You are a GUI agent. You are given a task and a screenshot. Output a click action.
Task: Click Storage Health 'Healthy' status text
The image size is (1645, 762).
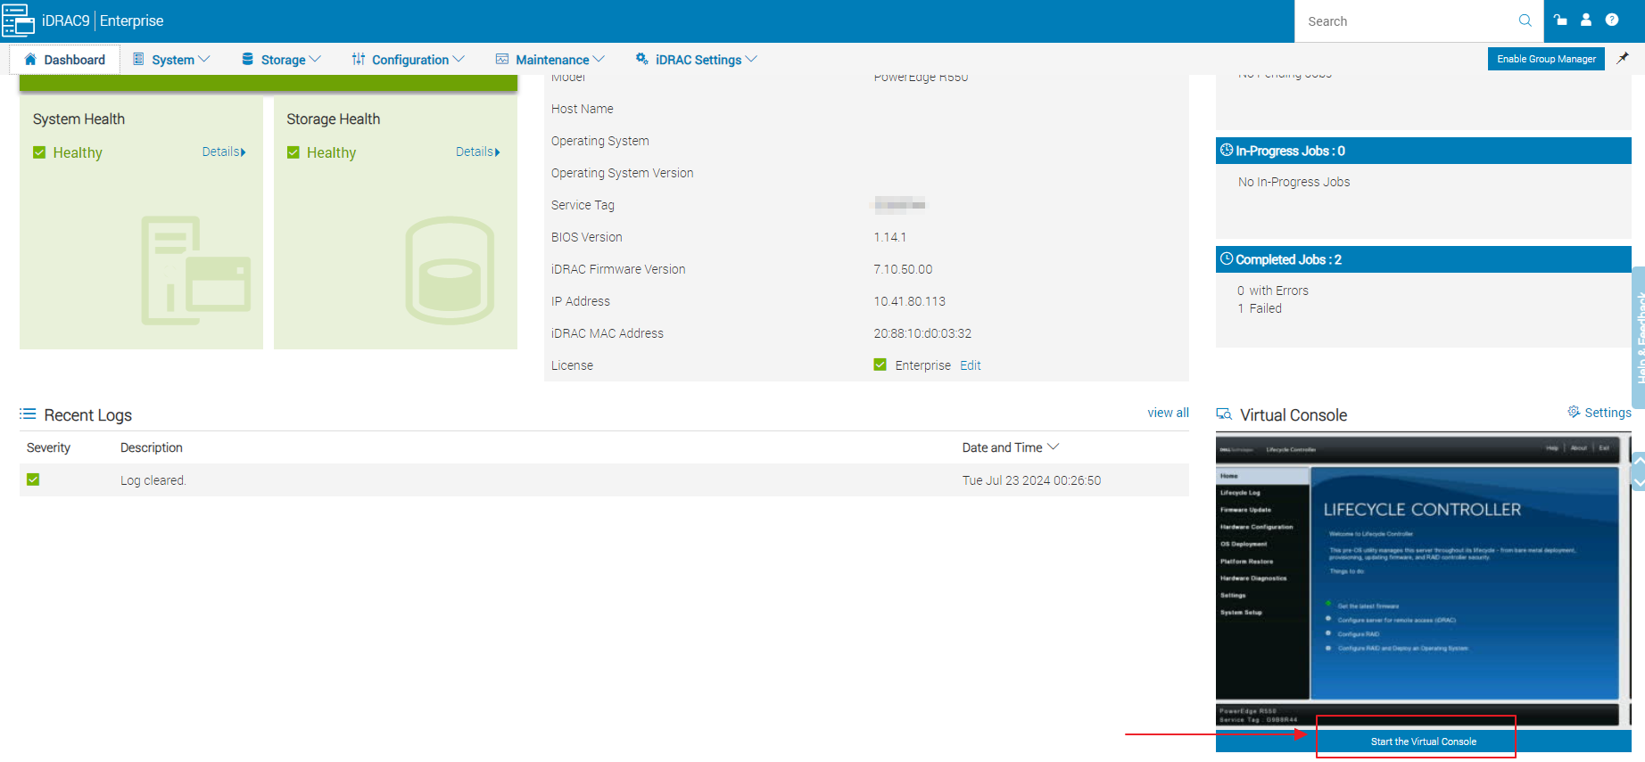[331, 153]
